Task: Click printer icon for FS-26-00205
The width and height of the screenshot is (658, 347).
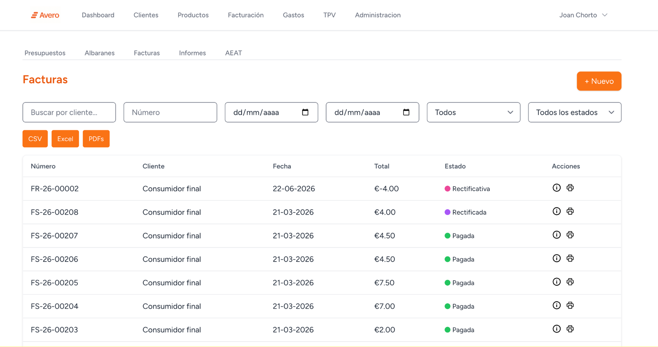Action: (x=570, y=282)
